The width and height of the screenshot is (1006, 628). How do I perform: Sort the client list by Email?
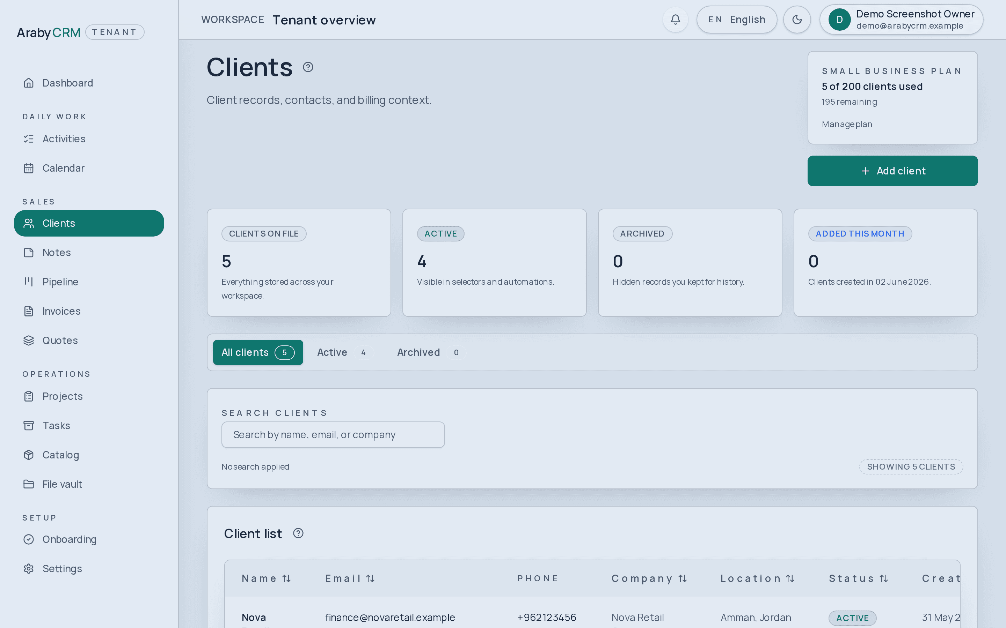click(350, 578)
